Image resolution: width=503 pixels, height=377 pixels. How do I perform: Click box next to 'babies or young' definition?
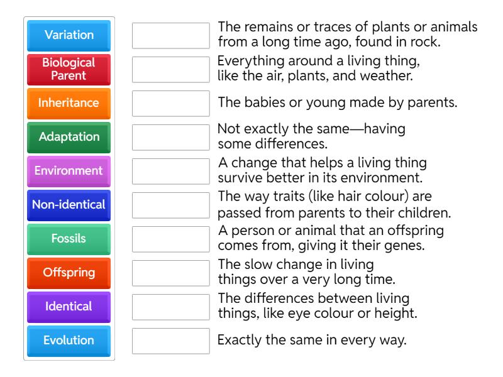(x=171, y=104)
